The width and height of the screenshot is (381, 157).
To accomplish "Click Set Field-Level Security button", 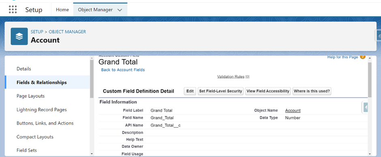I will click(220, 91).
